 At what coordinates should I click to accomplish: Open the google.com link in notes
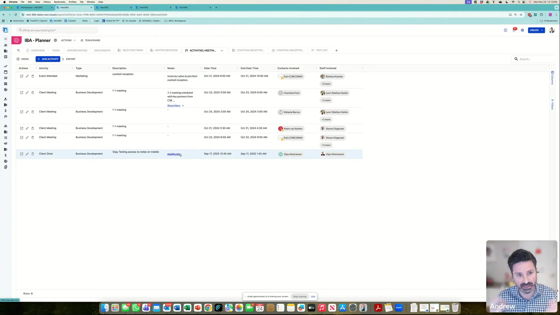[x=174, y=154]
